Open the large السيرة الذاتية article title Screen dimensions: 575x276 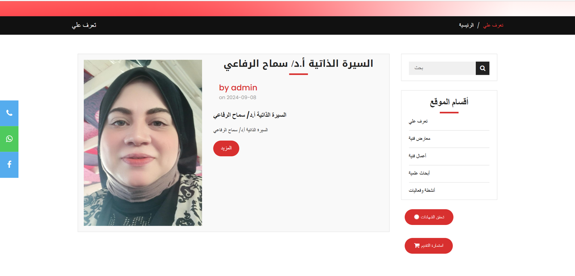[x=298, y=64]
